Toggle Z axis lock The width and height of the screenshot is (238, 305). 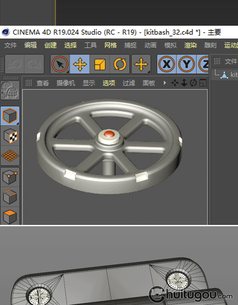[203, 64]
